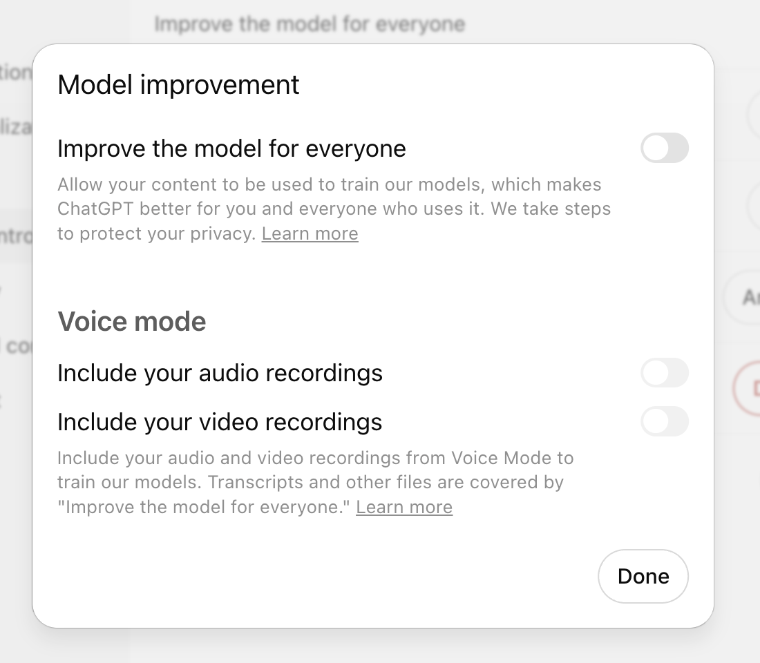The image size is (760, 663).
Task: Click the "Include your audio recordings" text label
Action: click(220, 373)
